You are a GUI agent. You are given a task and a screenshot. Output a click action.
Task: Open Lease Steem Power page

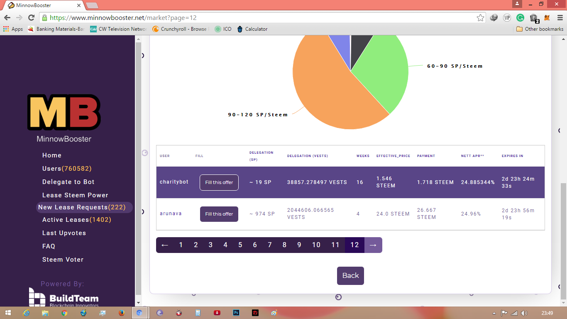click(75, 195)
